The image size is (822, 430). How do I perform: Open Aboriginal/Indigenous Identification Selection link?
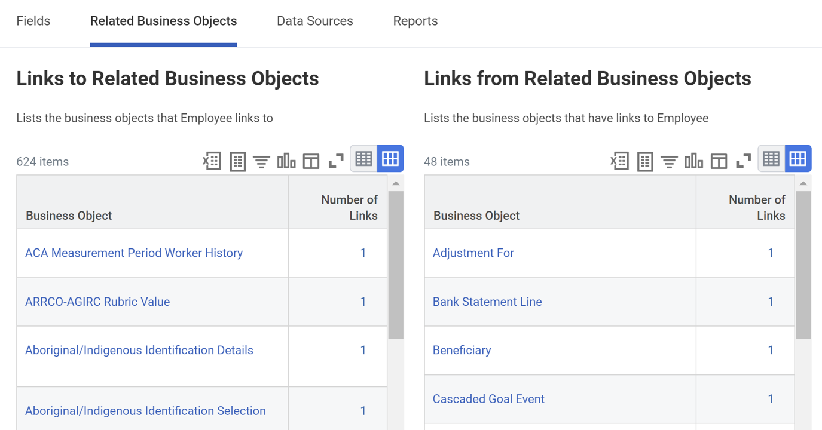(145, 411)
